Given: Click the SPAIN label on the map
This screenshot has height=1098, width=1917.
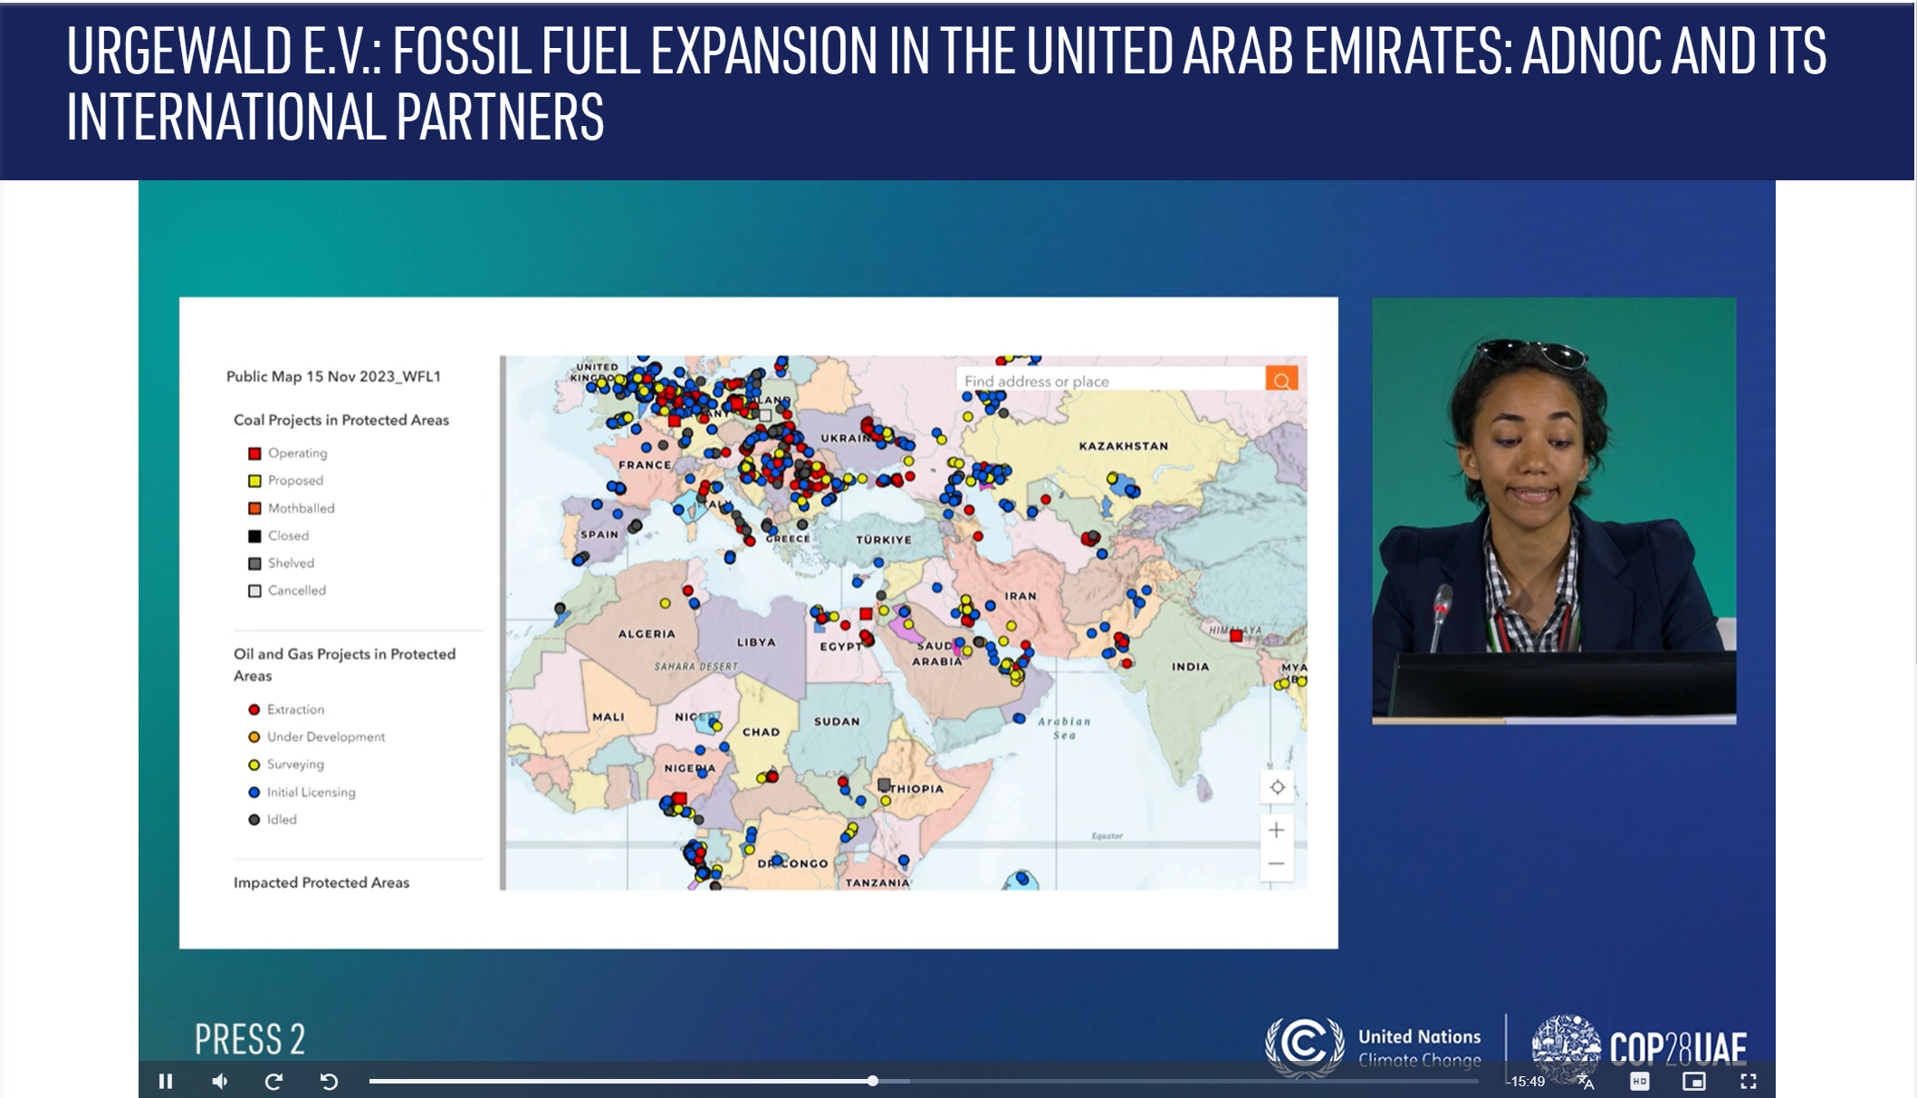Looking at the screenshot, I should coord(599,535).
